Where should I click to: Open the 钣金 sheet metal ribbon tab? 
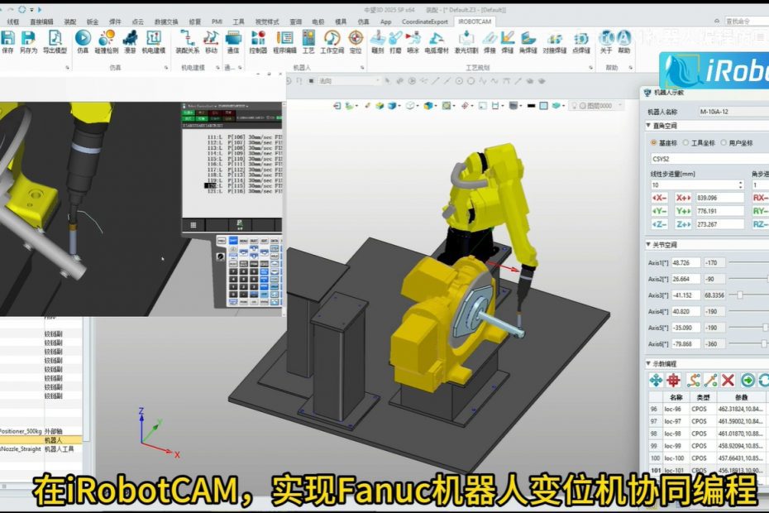93,22
